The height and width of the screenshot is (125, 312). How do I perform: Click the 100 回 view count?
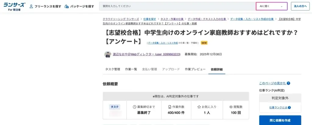236,113
